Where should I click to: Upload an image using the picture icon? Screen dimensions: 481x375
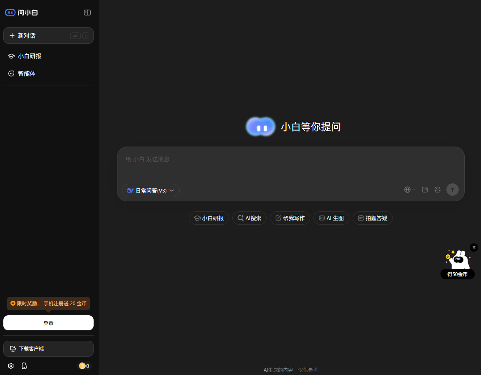point(438,190)
